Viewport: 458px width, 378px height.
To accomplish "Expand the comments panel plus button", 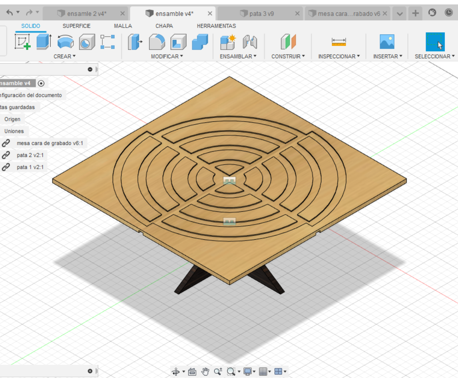I will pos(90,371).
